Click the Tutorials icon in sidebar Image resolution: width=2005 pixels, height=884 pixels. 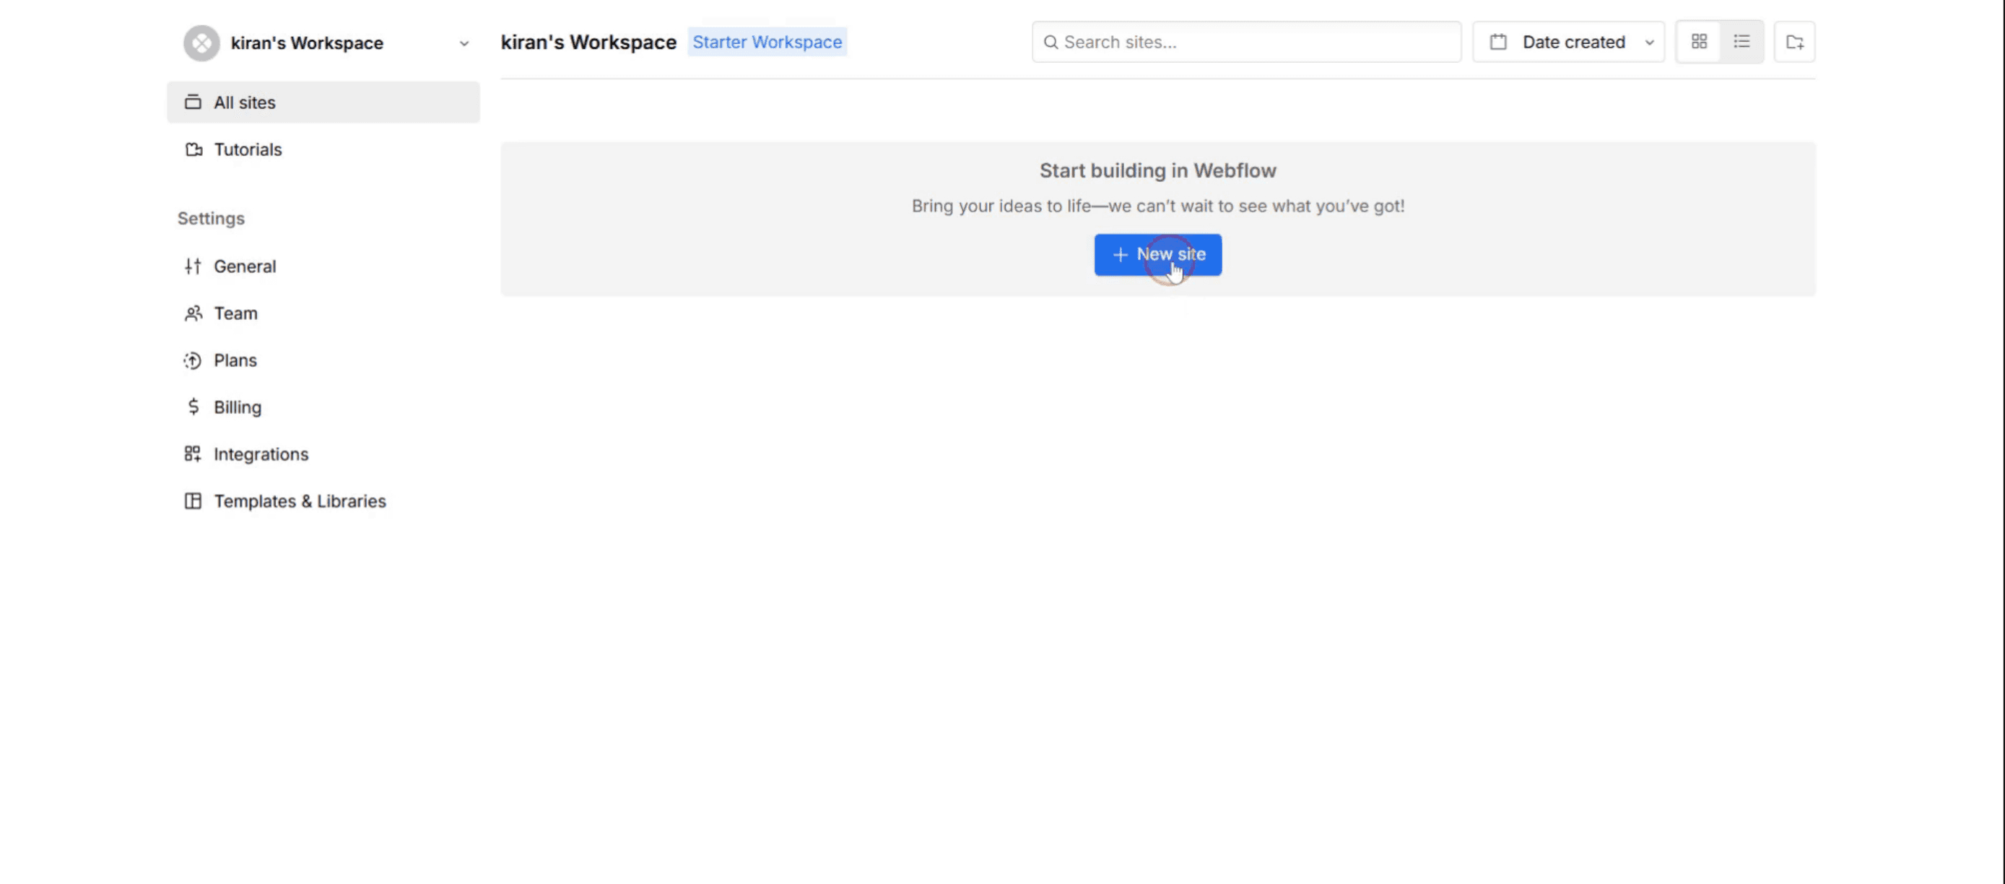point(193,149)
